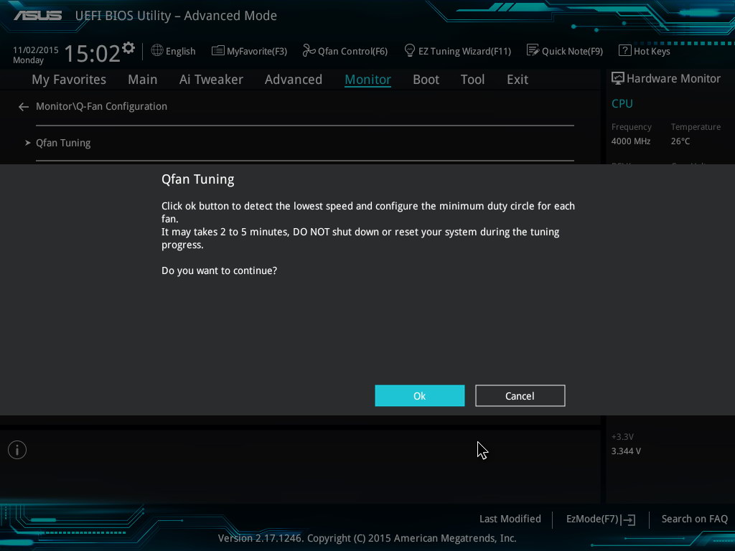Select the Advanced tab
This screenshot has height=551, width=735.
tap(293, 80)
